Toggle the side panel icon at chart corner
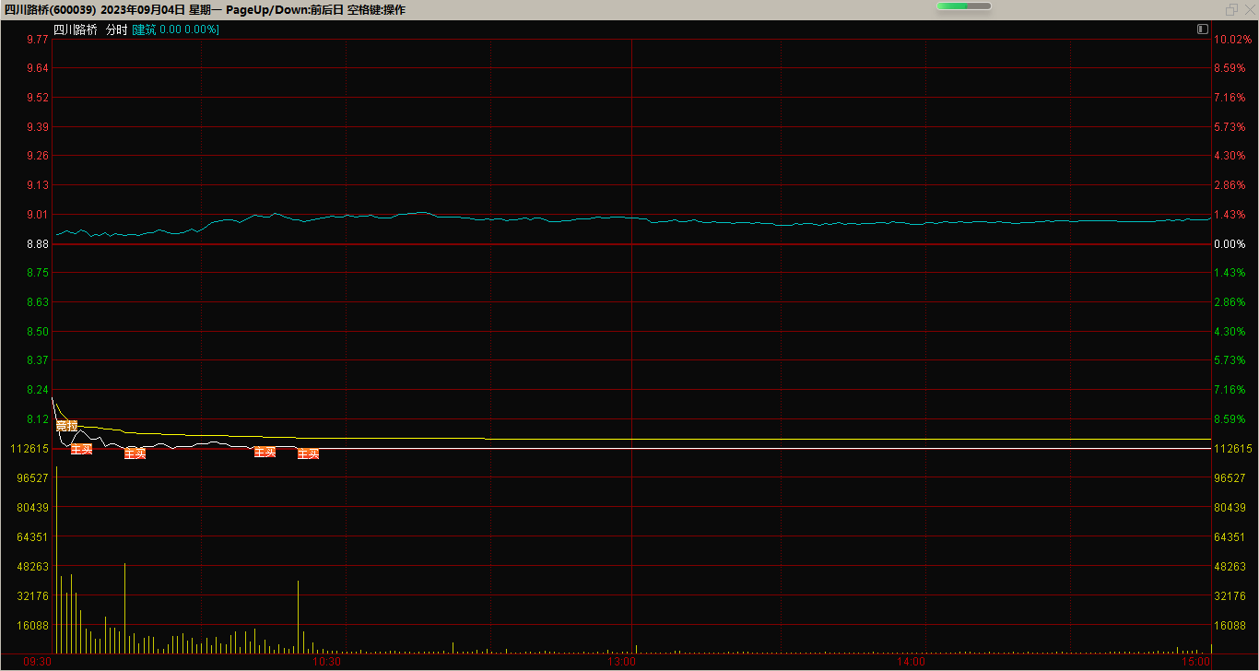1259x671 pixels. (x=1202, y=29)
